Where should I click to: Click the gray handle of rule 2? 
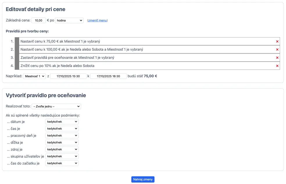(x=17, y=49)
